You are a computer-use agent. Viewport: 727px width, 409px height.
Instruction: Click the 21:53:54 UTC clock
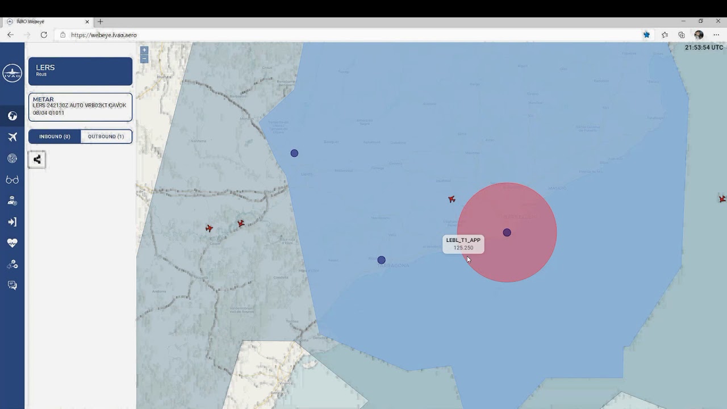click(x=704, y=48)
